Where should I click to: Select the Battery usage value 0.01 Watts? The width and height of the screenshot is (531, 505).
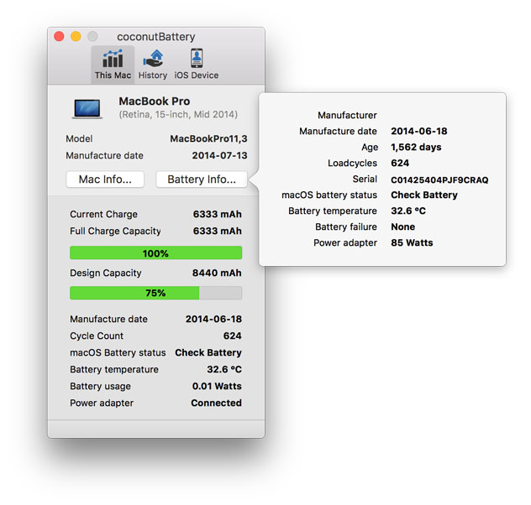217,386
